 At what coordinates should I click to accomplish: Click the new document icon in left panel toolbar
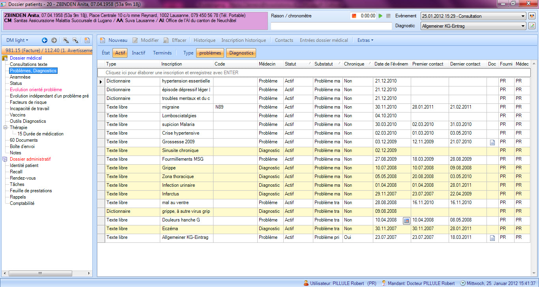87,40
